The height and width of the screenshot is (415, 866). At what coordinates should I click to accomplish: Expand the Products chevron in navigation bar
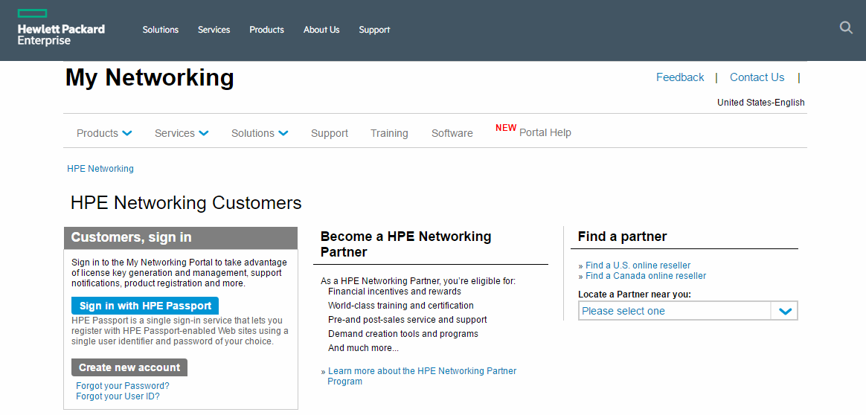pyautogui.click(x=127, y=133)
